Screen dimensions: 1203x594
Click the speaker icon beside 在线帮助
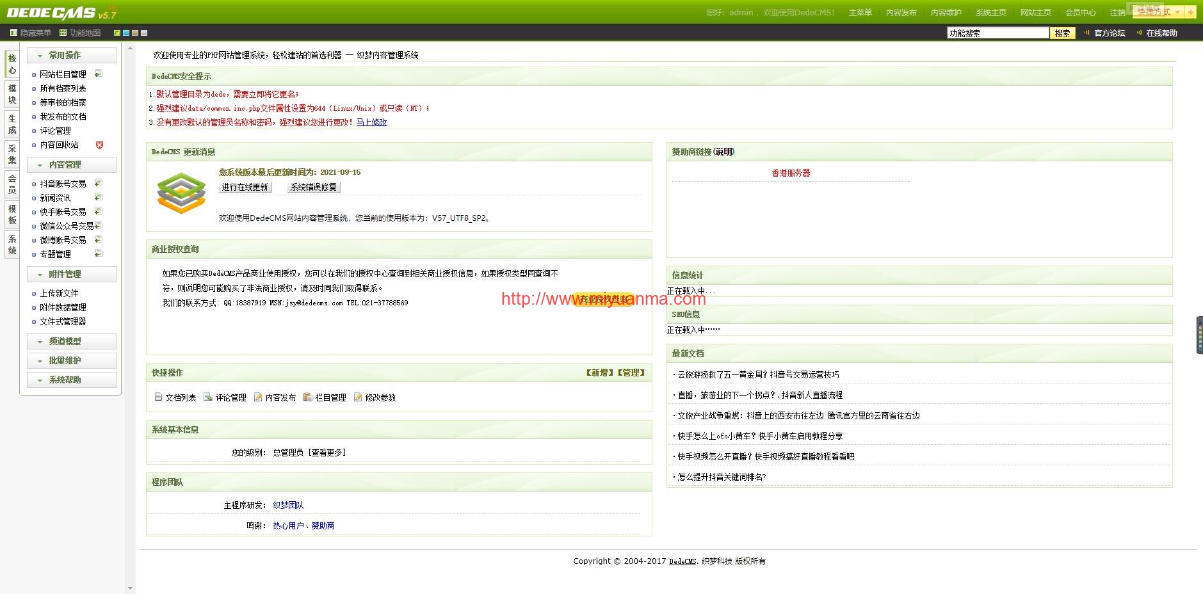[x=1139, y=33]
